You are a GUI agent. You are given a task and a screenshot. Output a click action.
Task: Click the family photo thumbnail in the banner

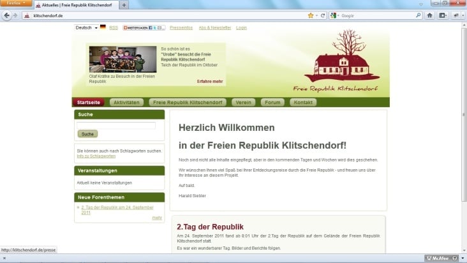122,59
